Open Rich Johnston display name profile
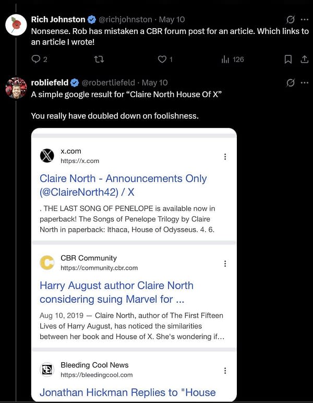 pos(58,19)
